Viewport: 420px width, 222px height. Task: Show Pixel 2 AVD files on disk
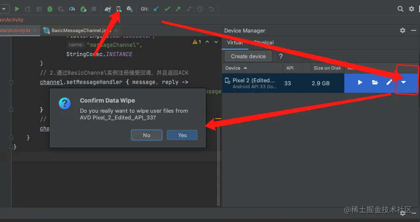tap(375, 83)
